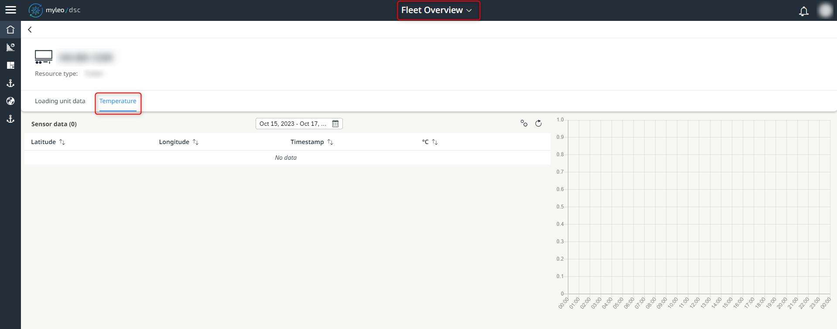Click the Sensor data (0) heading
The width and height of the screenshot is (837, 329).
coord(54,124)
